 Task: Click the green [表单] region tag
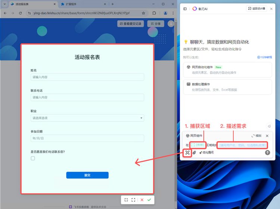[197, 145]
